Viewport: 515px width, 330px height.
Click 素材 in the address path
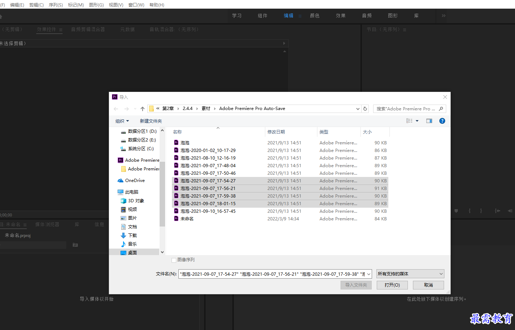[206, 109]
